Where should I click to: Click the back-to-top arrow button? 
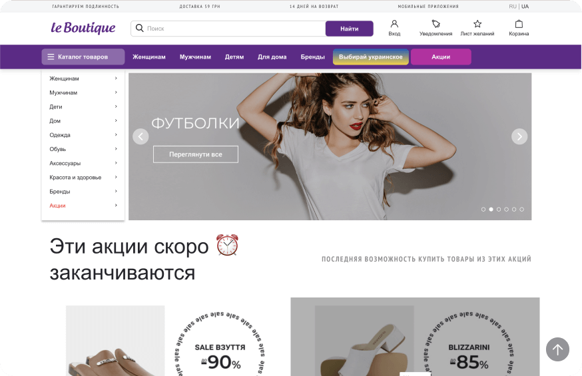[557, 349]
